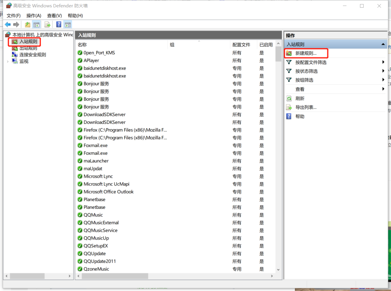Image resolution: width=391 pixels, height=291 pixels.
Task: Click the Back arrow in toolbar
Action: tap(8, 25)
